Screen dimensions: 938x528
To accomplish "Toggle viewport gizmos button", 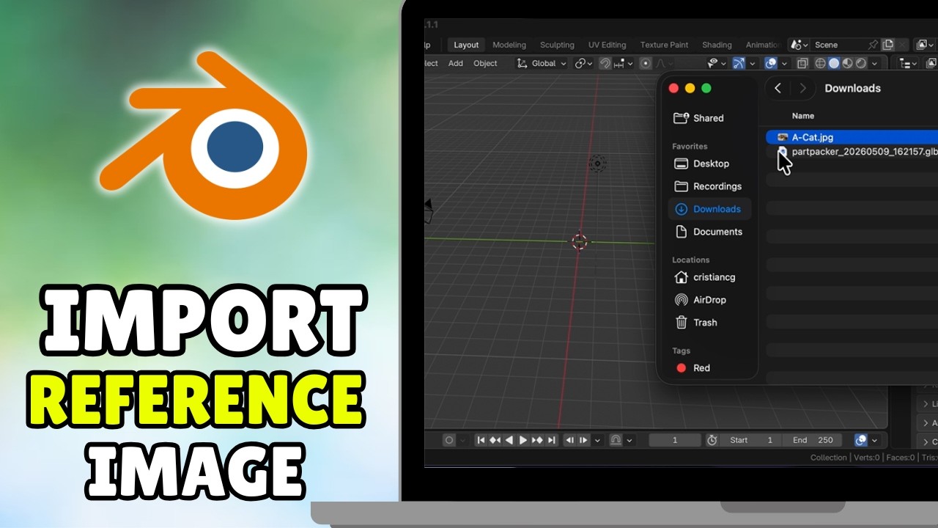I will [x=739, y=63].
